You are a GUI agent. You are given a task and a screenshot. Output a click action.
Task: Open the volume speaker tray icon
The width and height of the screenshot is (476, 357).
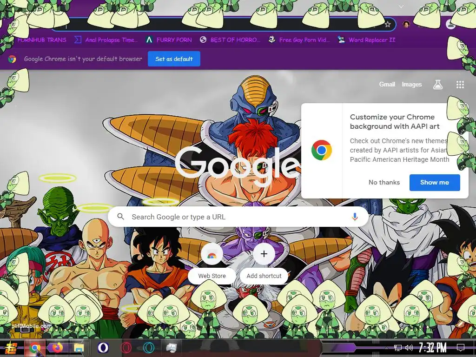409,348
